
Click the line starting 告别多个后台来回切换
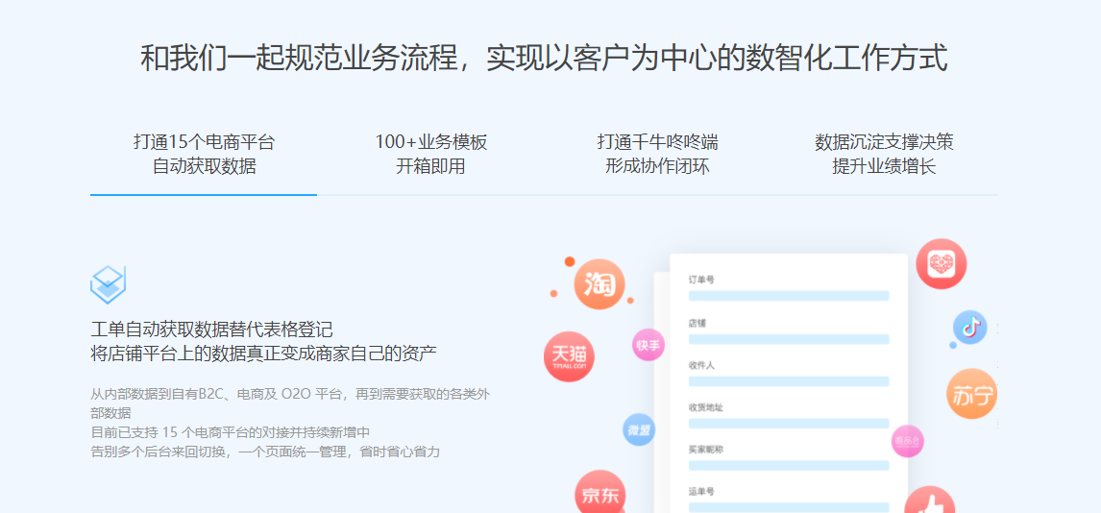click(x=265, y=452)
